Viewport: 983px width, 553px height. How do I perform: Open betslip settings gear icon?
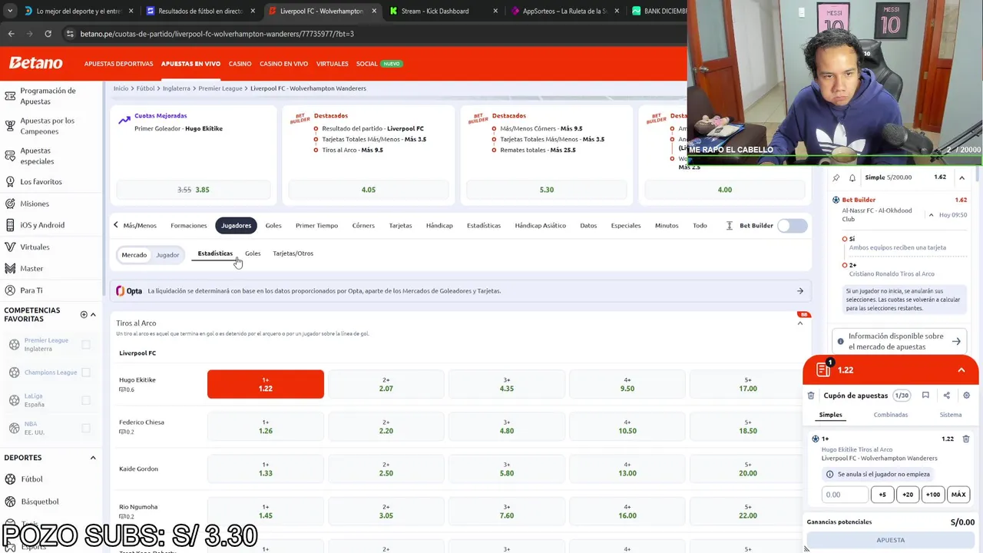click(966, 396)
